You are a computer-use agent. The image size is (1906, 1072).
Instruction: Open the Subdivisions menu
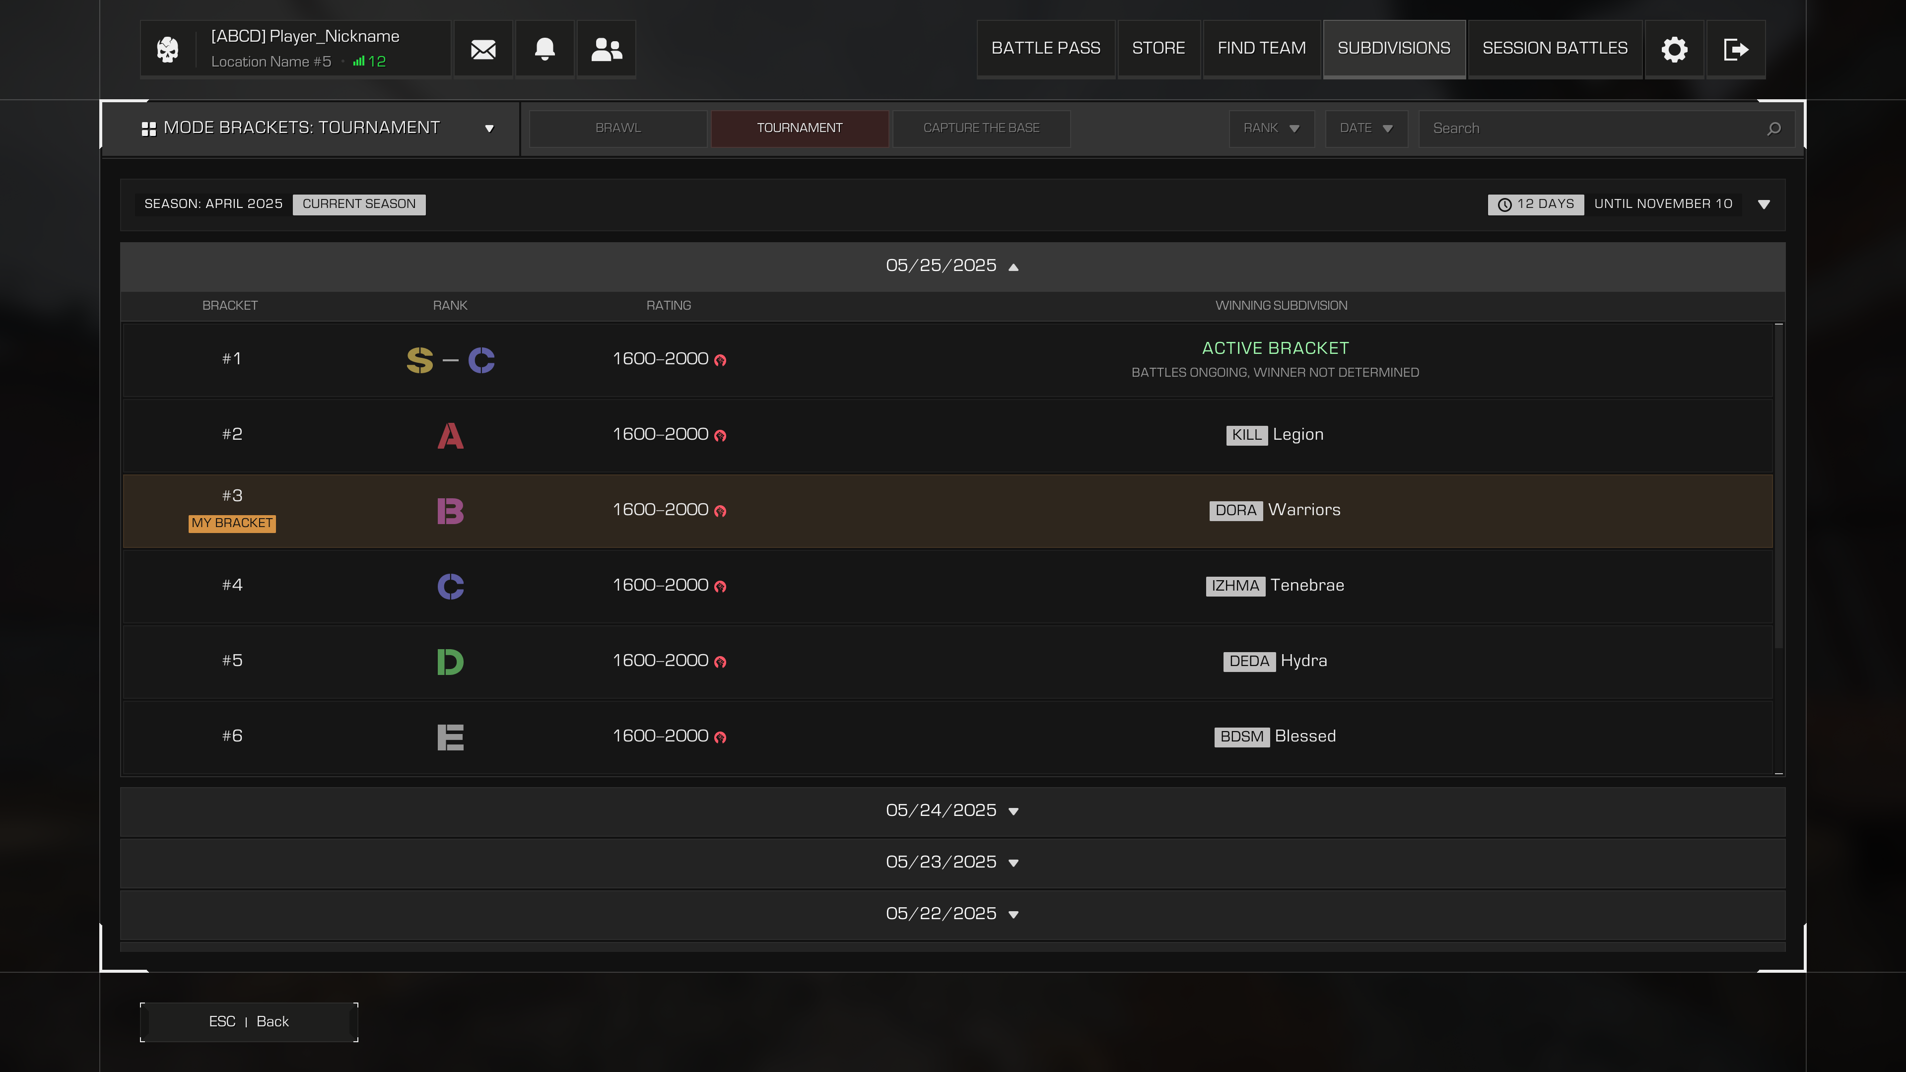pos(1394,49)
